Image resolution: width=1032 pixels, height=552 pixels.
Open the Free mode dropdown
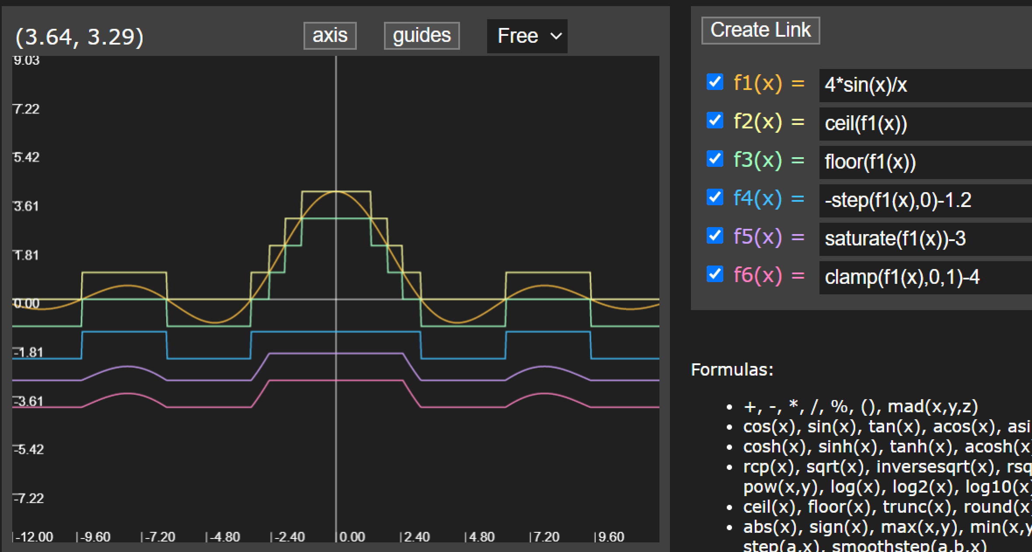coord(527,36)
